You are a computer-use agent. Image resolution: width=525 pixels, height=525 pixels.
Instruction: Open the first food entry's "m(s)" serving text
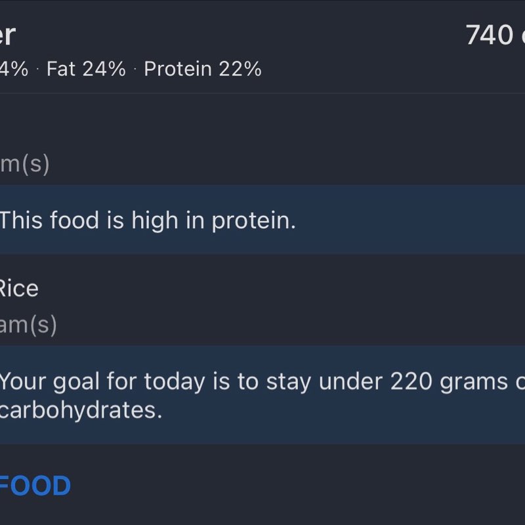(x=24, y=163)
